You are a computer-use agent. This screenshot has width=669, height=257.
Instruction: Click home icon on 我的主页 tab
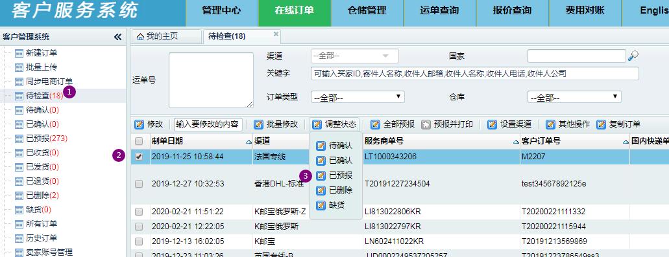pos(140,37)
